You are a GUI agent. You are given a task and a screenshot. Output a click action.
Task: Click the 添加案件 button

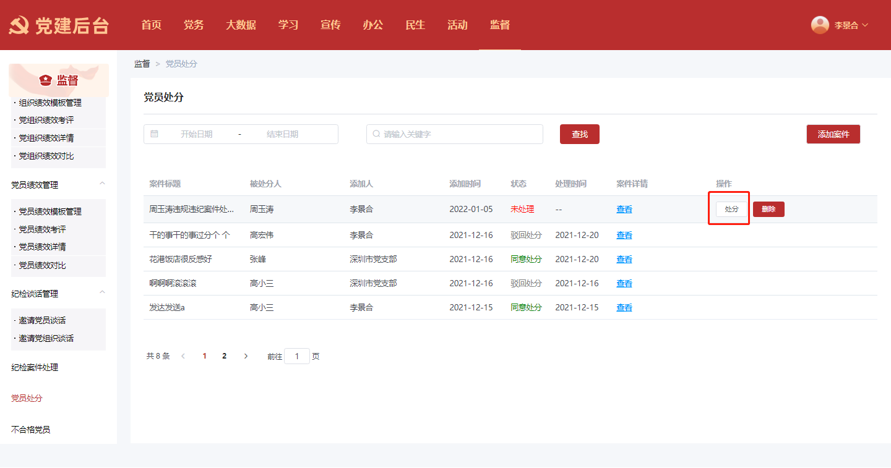click(833, 134)
